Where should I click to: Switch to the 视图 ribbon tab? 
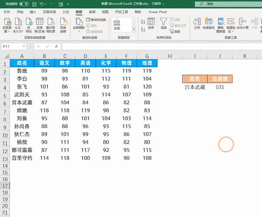(105, 12)
